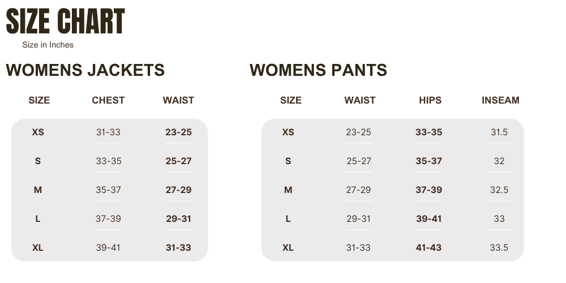Click SIZE header in the pants table
Screen dimensions: 566x283
click(291, 100)
